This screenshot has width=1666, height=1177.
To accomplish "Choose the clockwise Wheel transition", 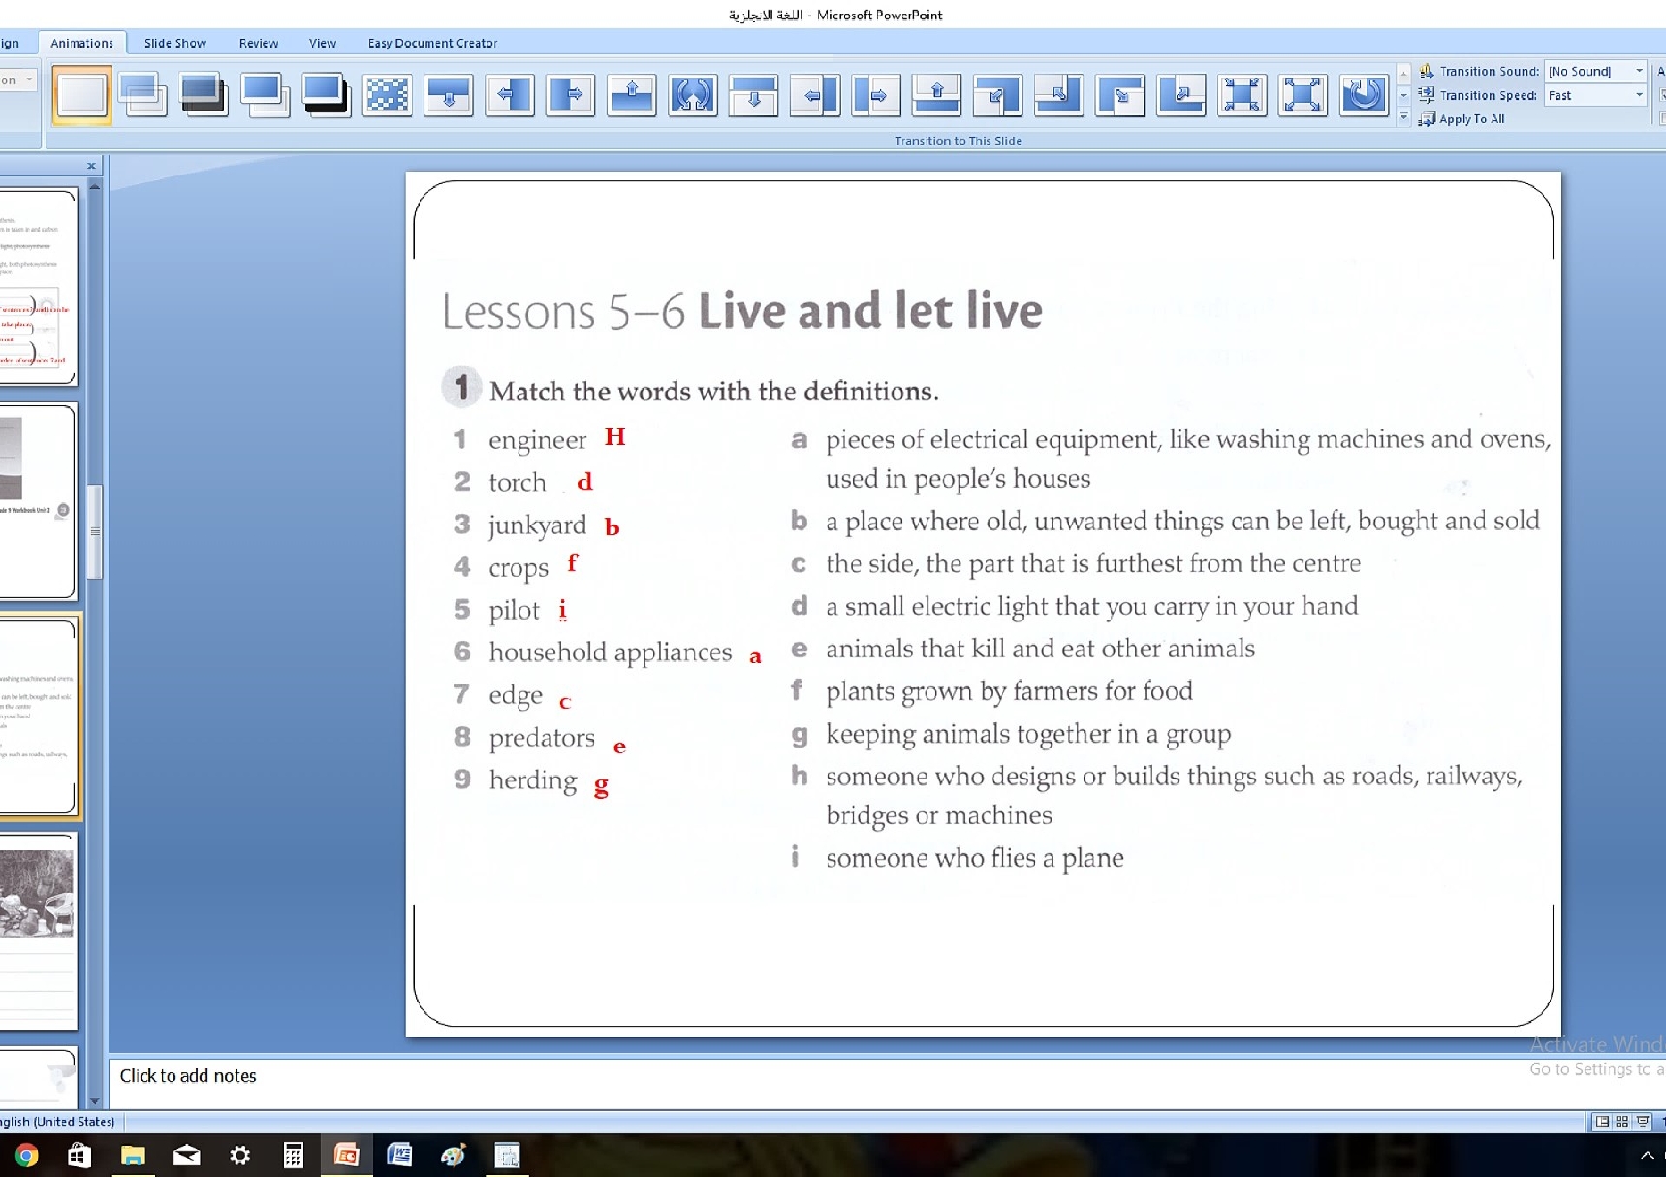I will coord(1364,95).
